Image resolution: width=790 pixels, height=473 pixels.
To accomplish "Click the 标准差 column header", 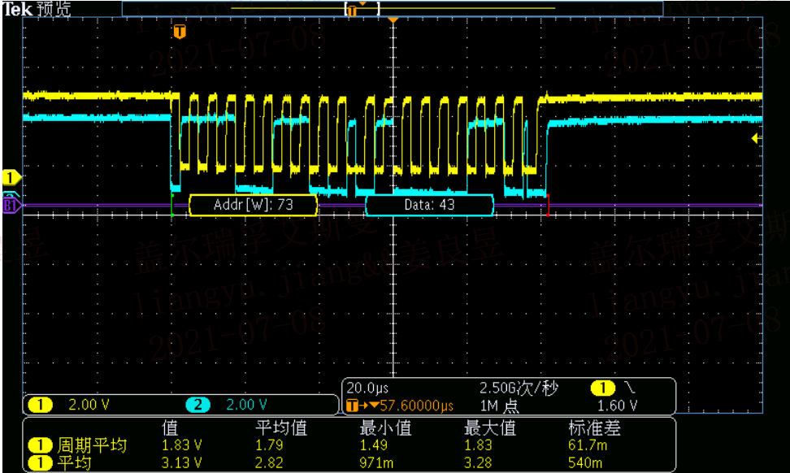I will pos(594,428).
